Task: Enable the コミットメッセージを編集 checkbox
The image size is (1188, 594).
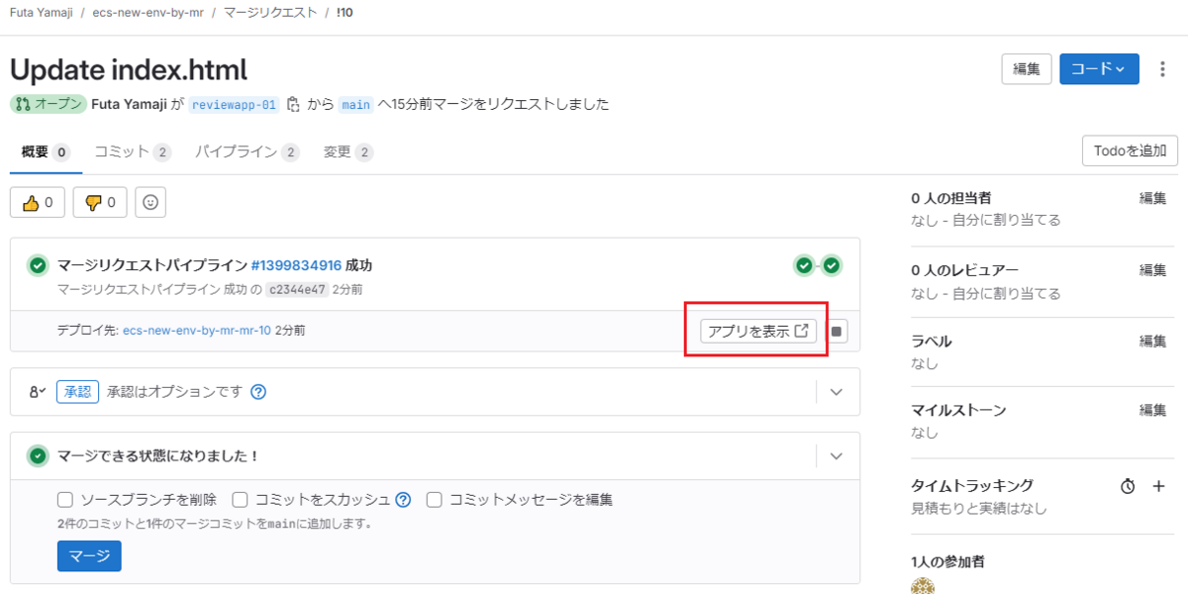Action: click(434, 500)
